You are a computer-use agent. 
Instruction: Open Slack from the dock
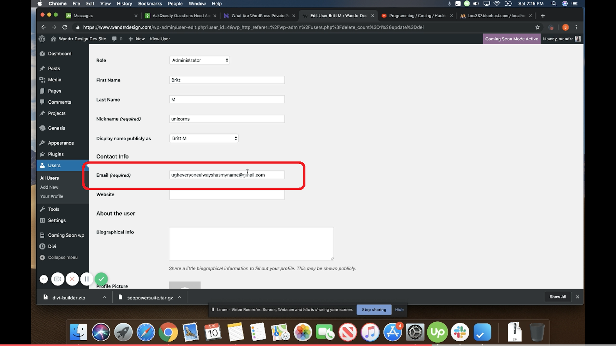460,332
